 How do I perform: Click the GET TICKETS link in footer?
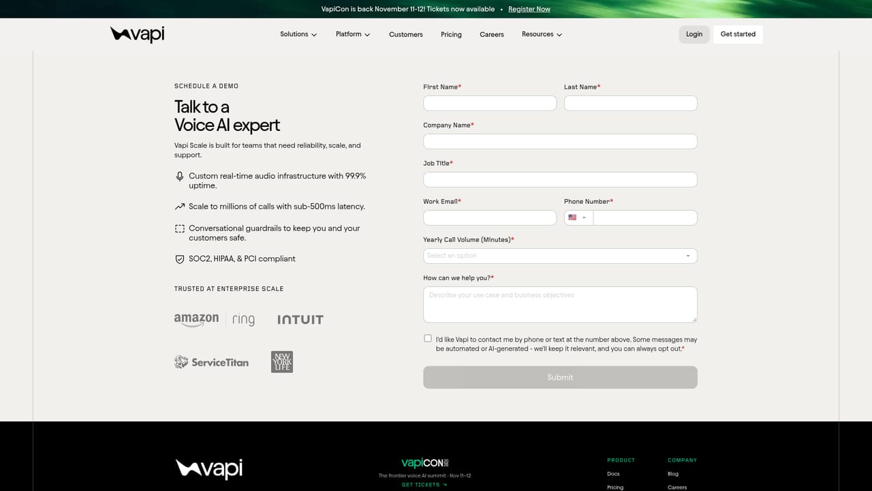pyautogui.click(x=424, y=485)
